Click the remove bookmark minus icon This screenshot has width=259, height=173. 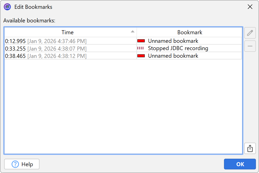pyautogui.click(x=250, y=46)
